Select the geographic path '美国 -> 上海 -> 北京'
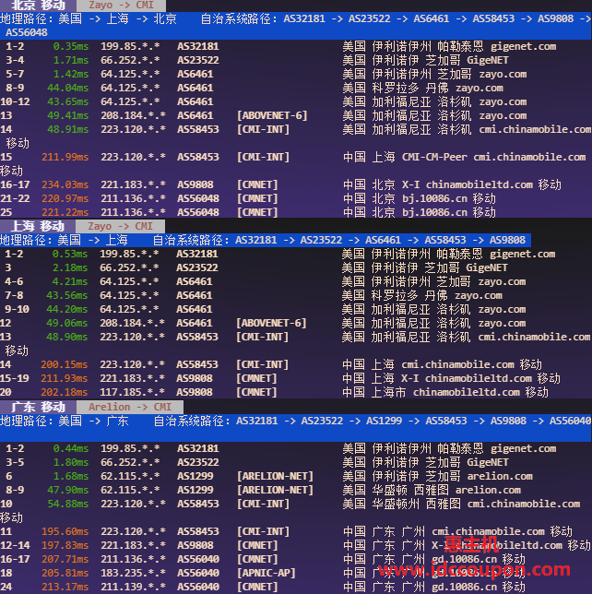Image resolution: width=592 pixels, height=594 pixels. tap(117, 18)
